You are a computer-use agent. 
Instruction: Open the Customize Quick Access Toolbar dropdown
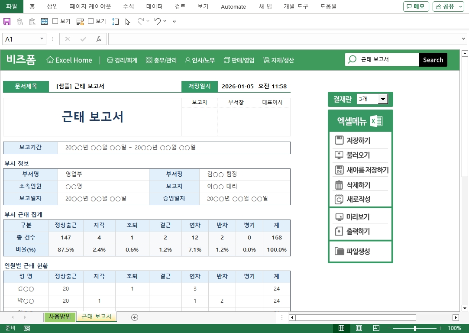[174, 21]
